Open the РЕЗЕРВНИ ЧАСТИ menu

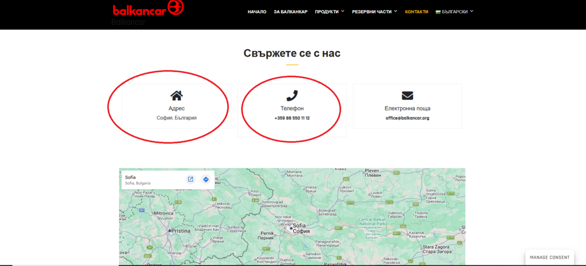click(372, 11)
